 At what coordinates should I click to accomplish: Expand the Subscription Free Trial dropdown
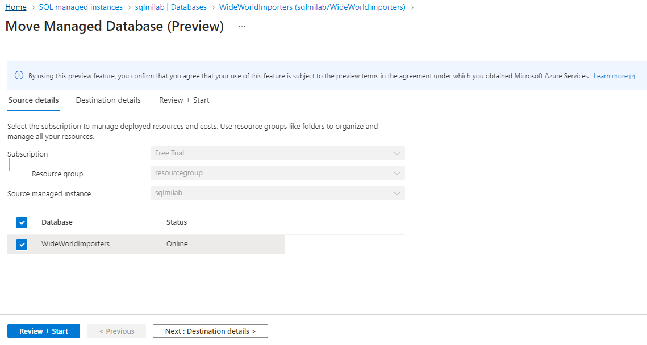[277, 153]
